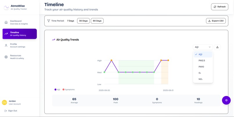The image size is (234, 117).
Task: Click the Readings 10 statistic
Action: click(x=198, y=100)
